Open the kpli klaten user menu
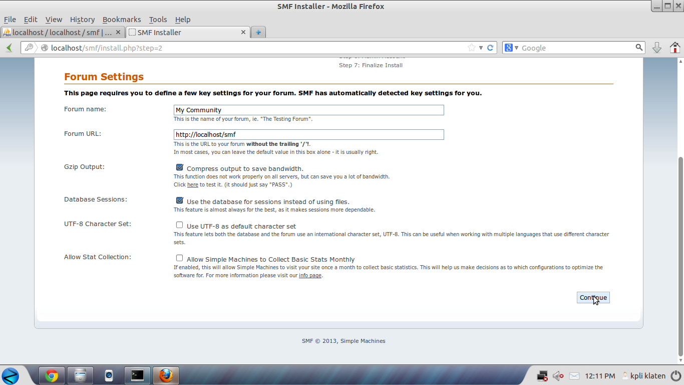The width and height of the screenshot is (684, 385). coord(644,375)
